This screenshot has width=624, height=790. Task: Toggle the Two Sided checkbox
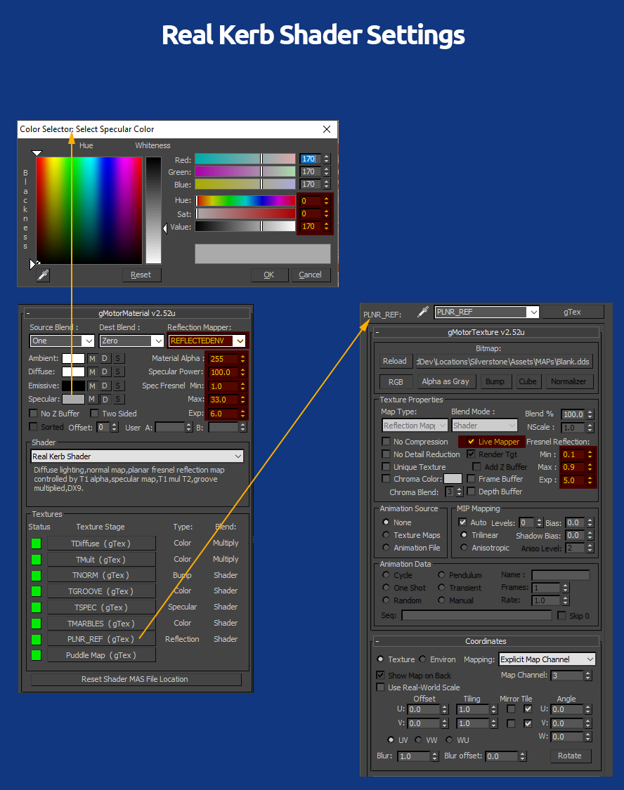(94, 414)
